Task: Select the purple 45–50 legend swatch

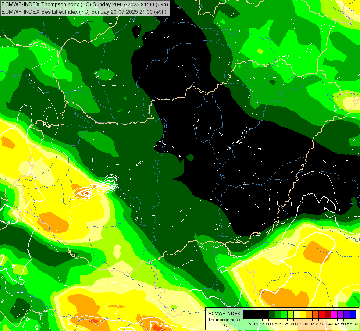Action: point(341,314)
